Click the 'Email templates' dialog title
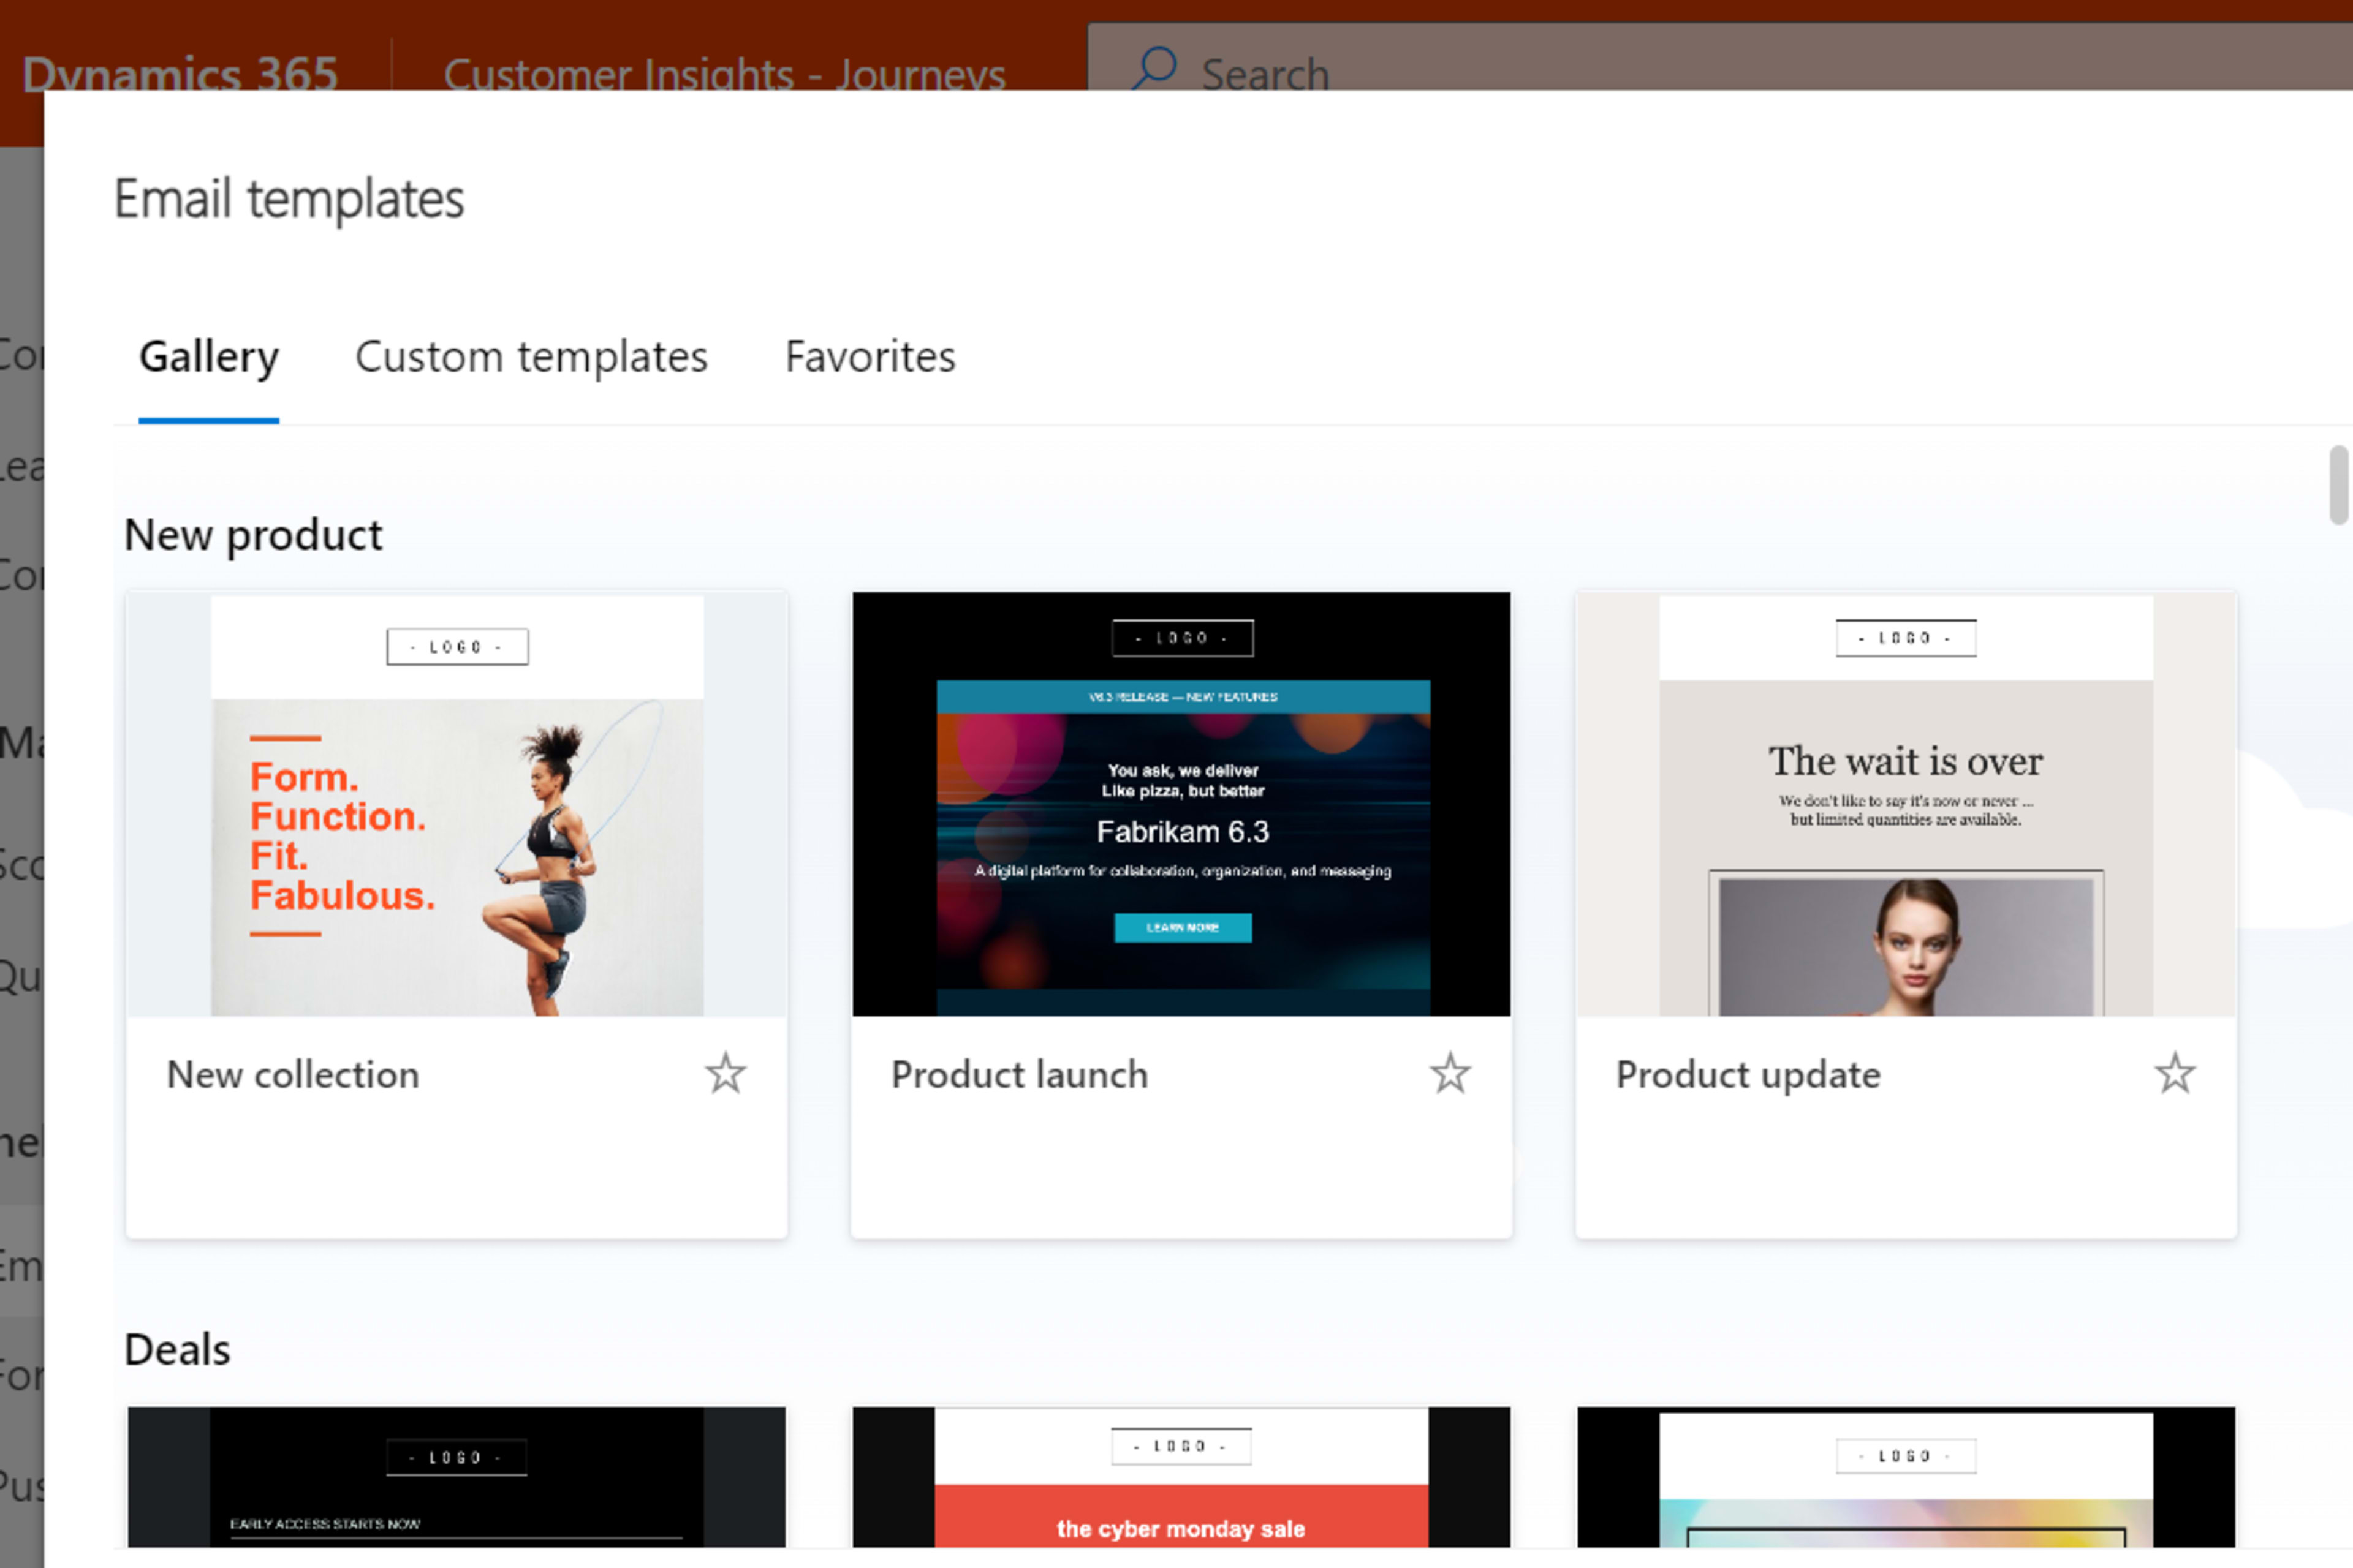This screenshot has height=1568, width=2353. (289, 199)
